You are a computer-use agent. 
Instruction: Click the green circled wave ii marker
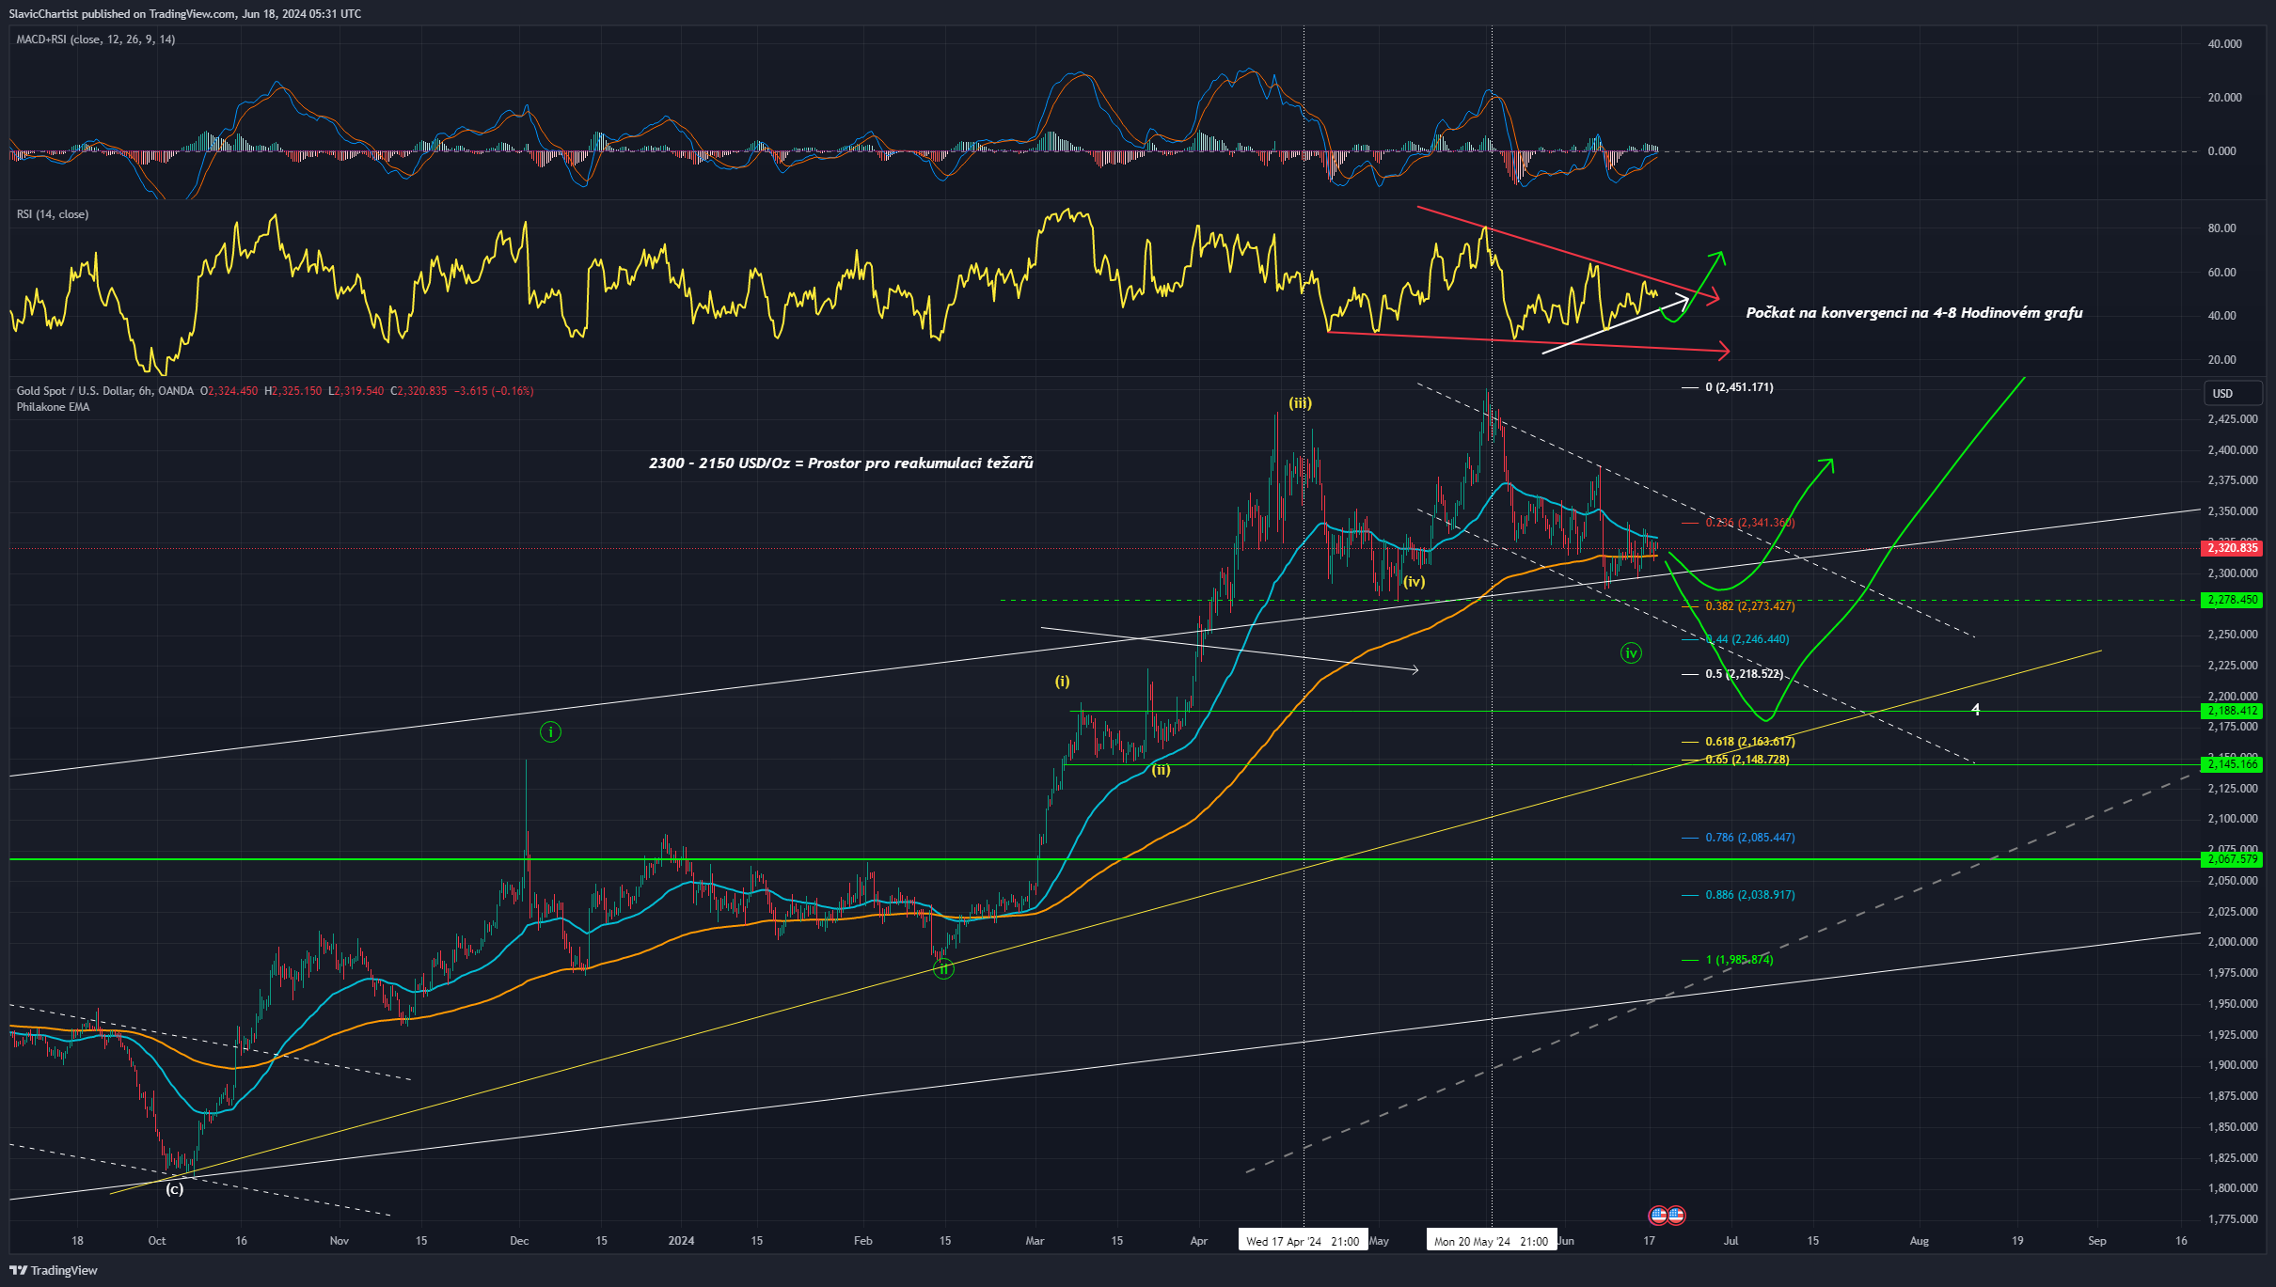(x=943, y=968)
